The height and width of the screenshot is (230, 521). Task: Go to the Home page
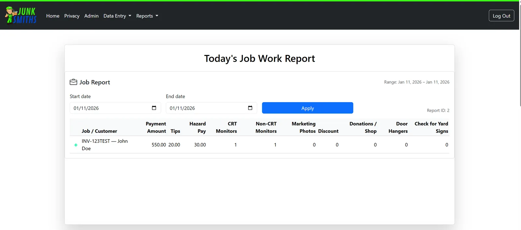[x=53, y=16]
